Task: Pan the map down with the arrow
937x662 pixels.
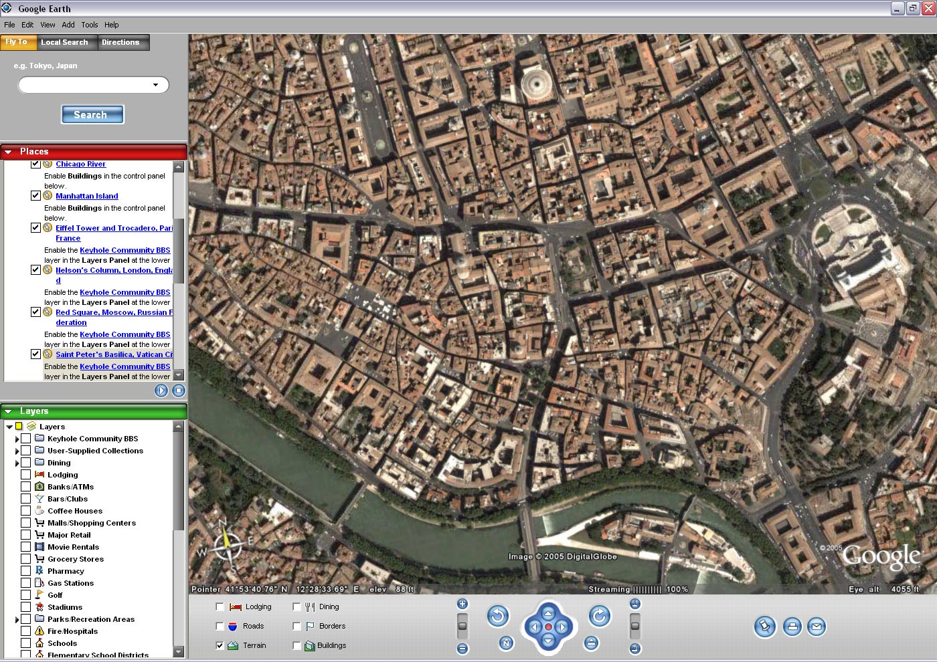Action: click(548, 641)
